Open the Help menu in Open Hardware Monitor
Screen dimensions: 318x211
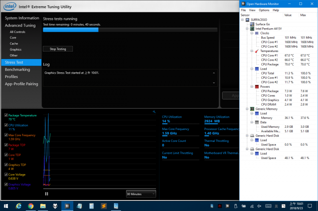click(276, 10)
